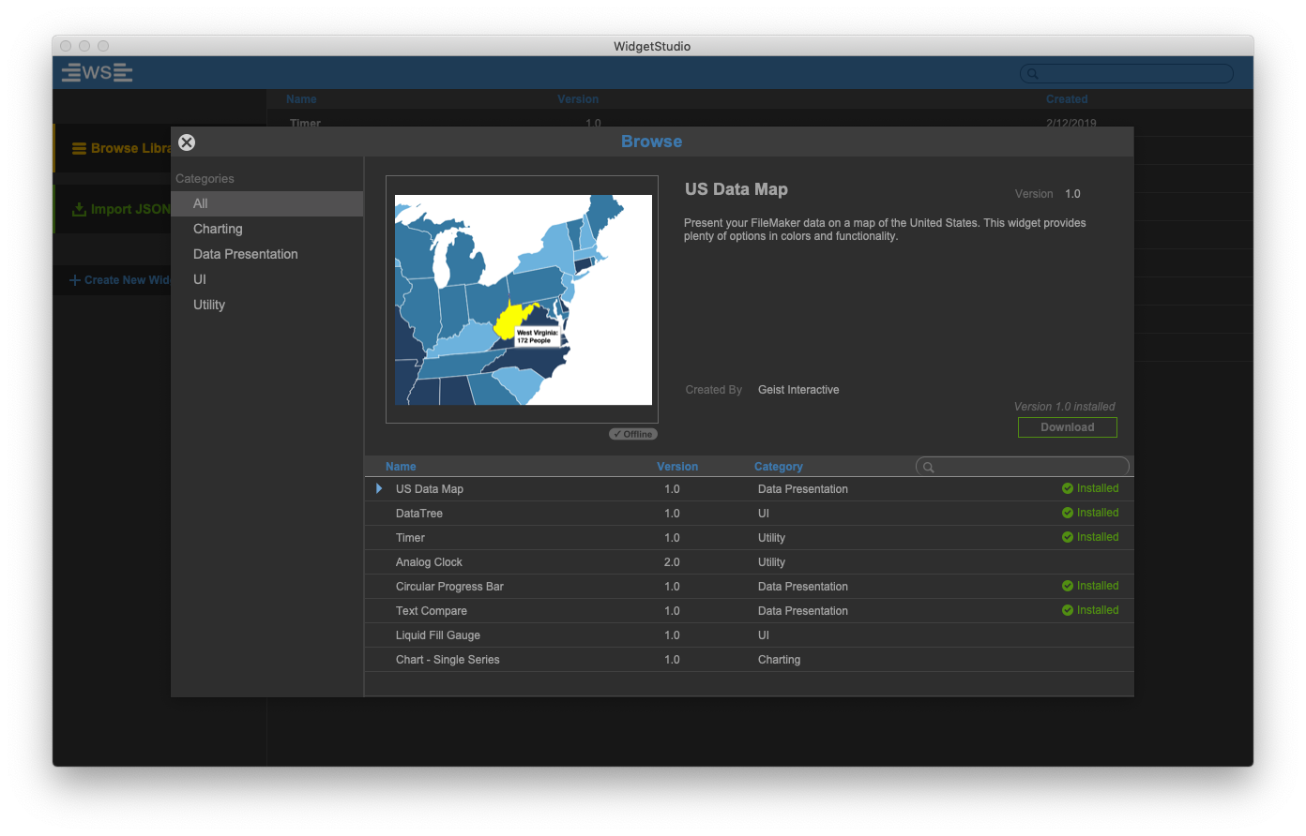
Task: Click the green check icon on US Data Map row
Action: click(1068, 488)
